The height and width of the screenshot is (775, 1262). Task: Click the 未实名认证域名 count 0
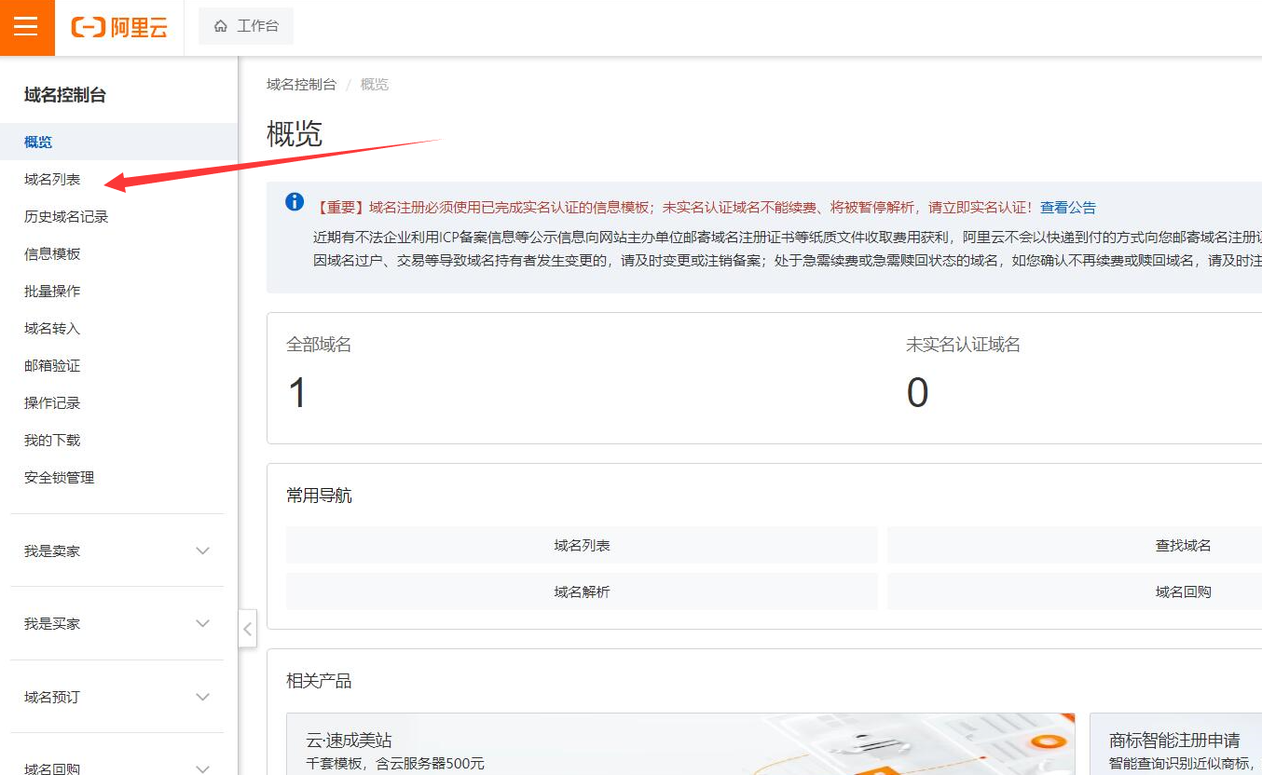(x=918, y=393)
